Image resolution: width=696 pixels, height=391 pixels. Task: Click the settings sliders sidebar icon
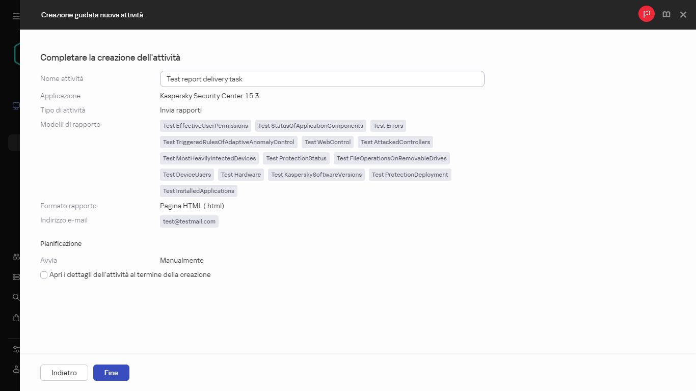16,349
